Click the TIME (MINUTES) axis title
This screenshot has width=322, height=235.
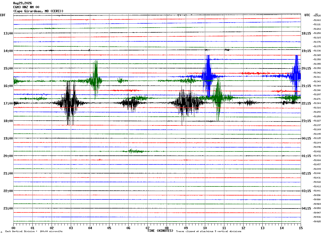(160, 230)
